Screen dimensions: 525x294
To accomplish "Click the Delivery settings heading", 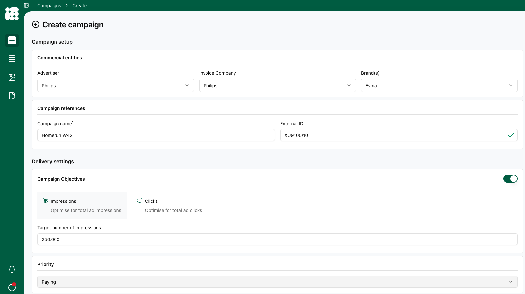I will tap(53, 161).
